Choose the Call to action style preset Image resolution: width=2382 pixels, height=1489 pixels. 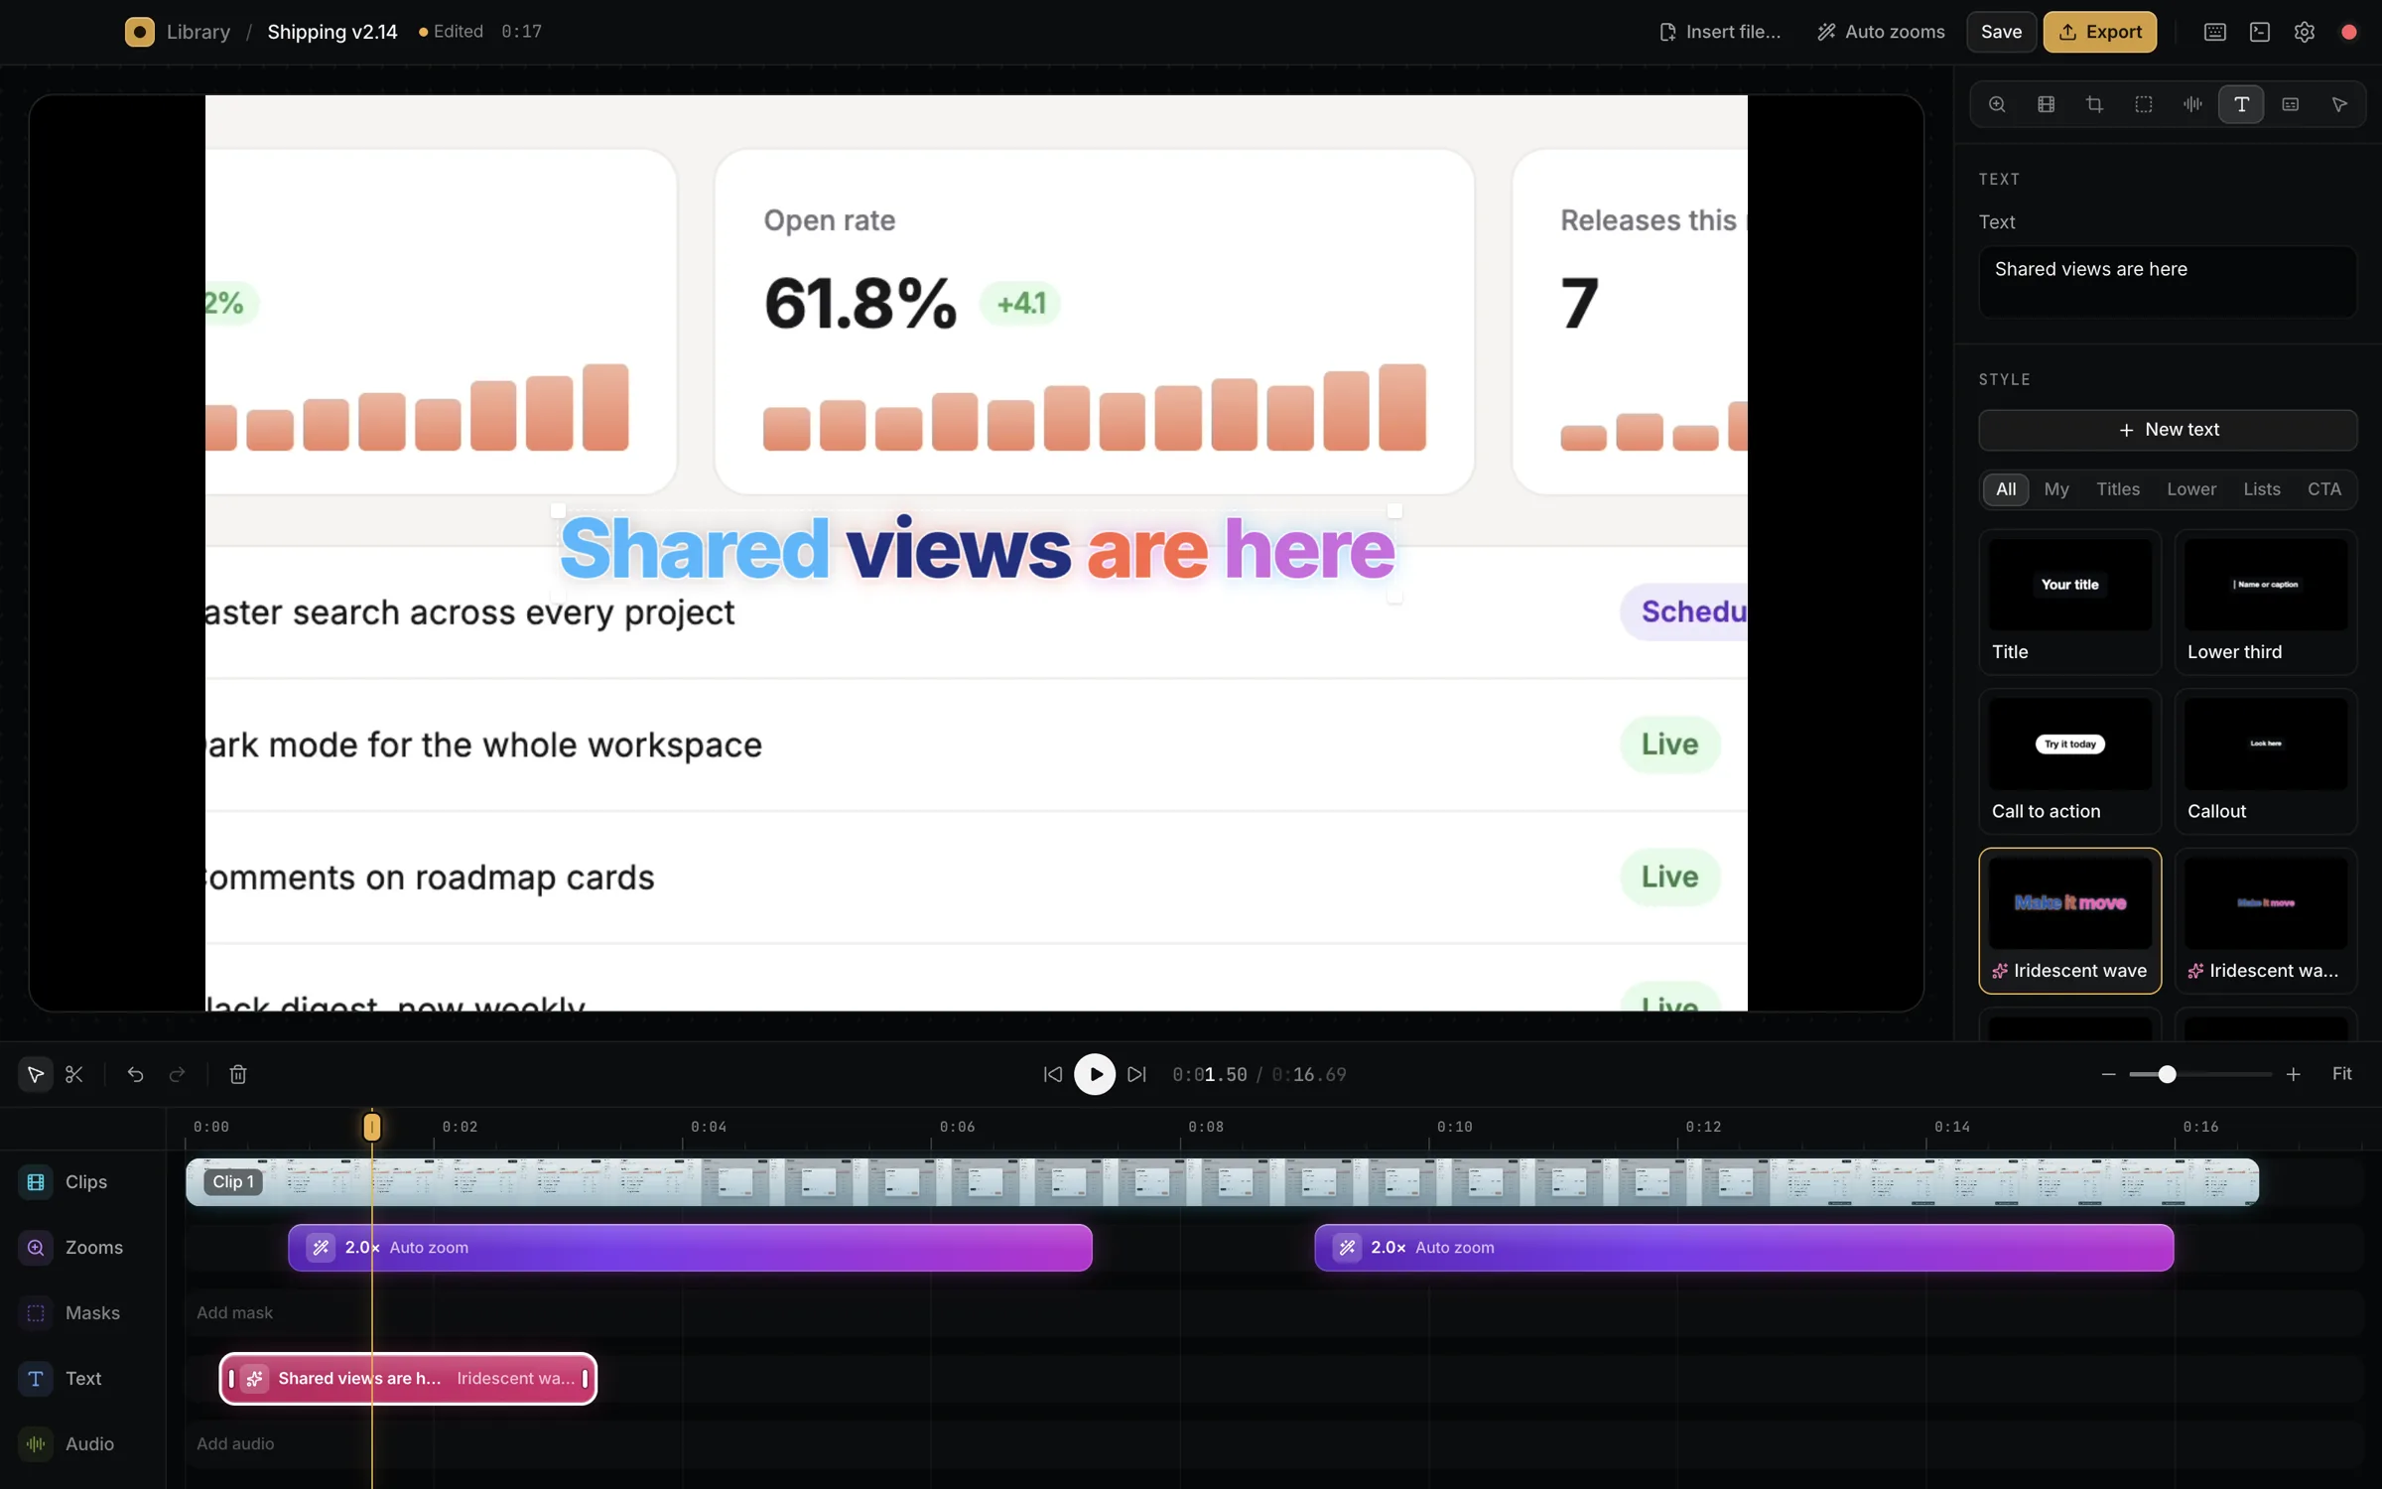[2069, 761]
